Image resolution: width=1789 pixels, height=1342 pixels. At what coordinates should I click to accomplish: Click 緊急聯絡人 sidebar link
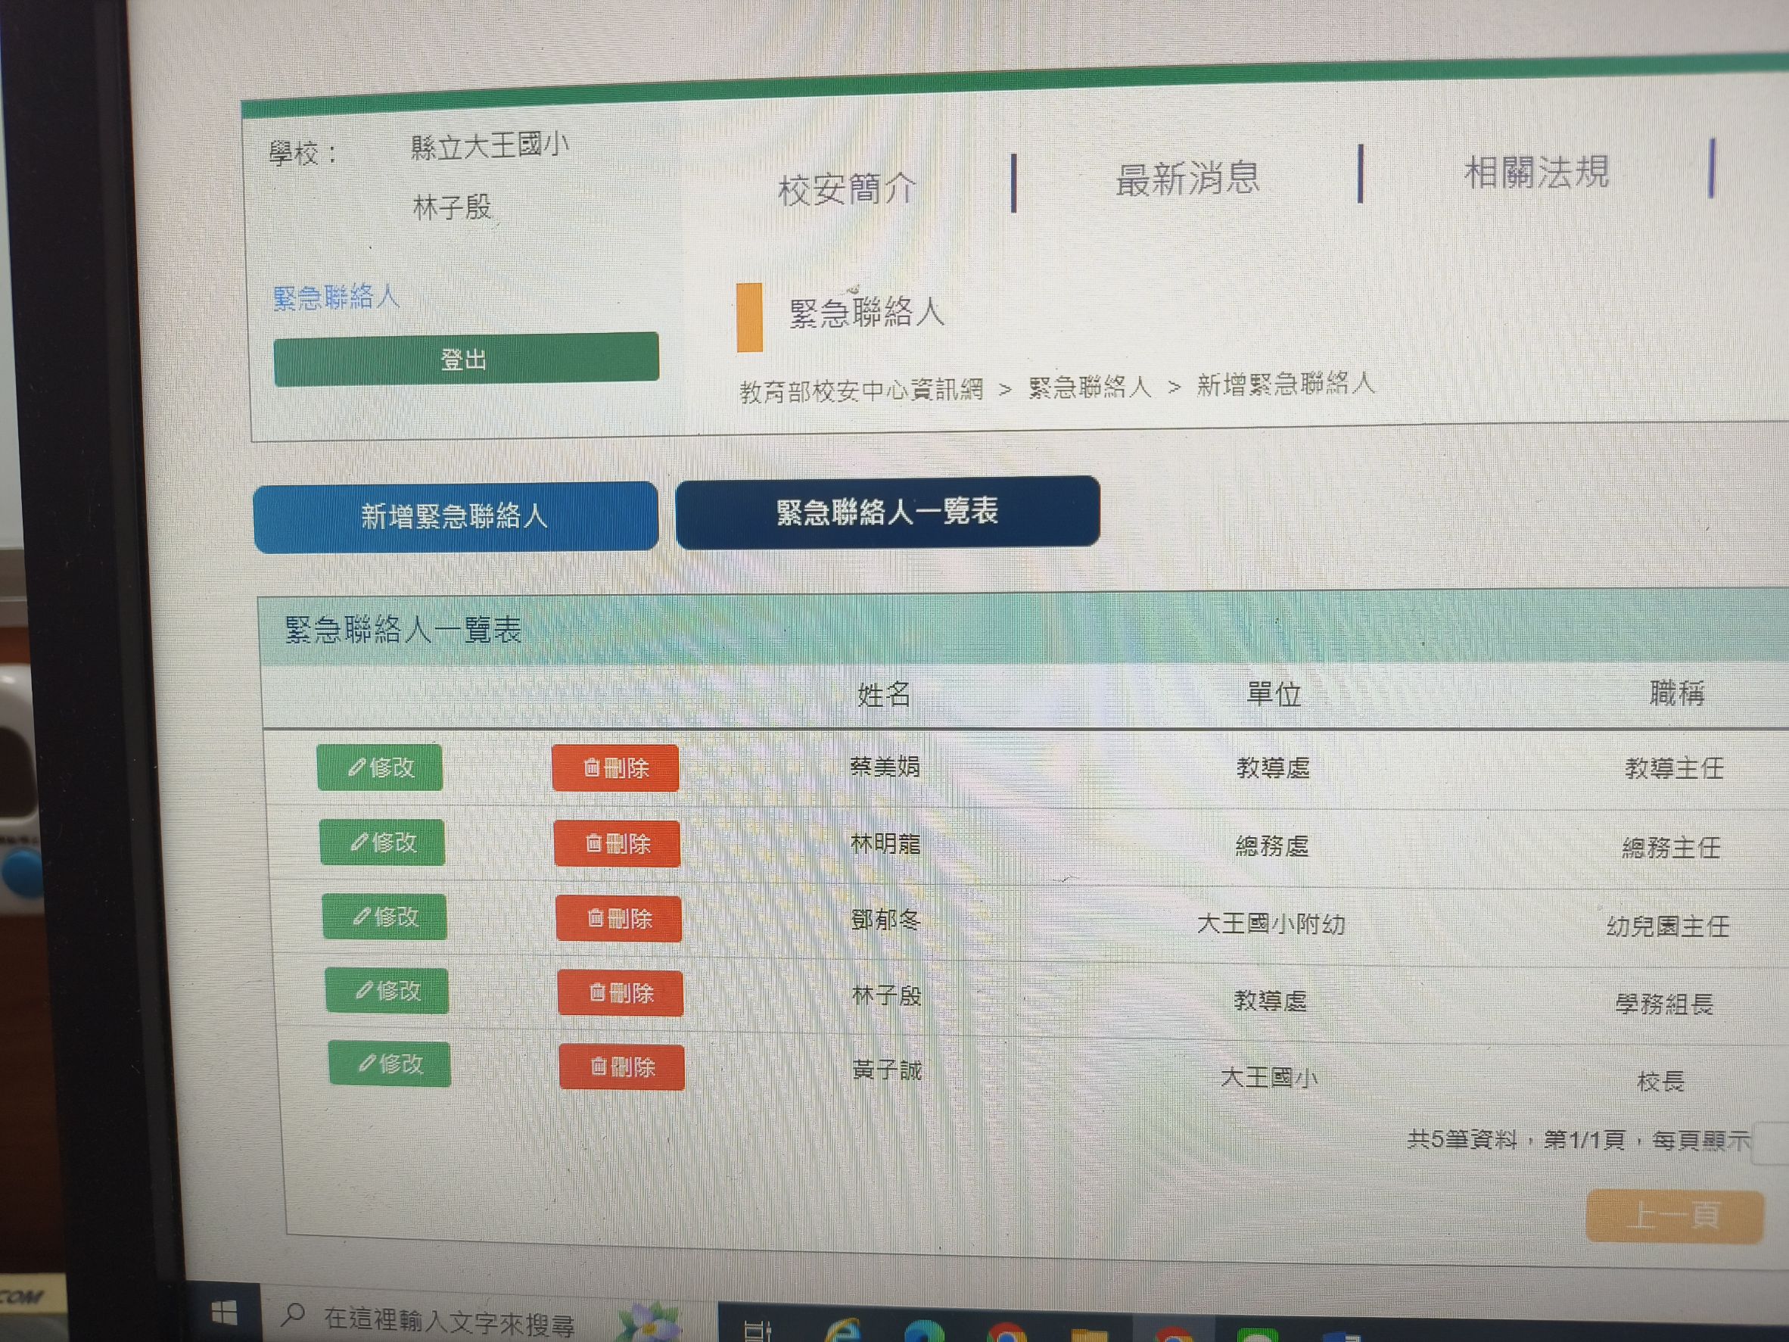tap(336, 297)
